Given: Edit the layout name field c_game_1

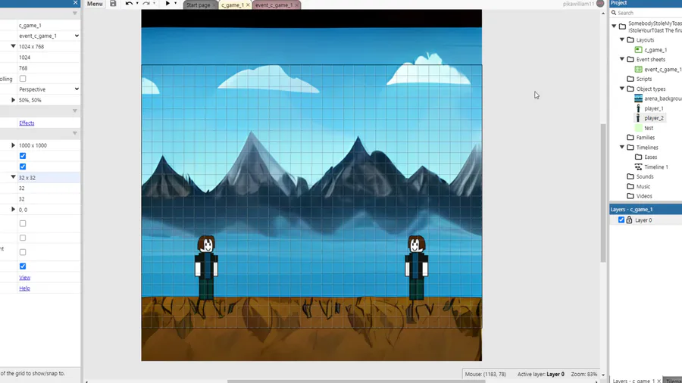Looking at the screenshot, I should point(48,25).
